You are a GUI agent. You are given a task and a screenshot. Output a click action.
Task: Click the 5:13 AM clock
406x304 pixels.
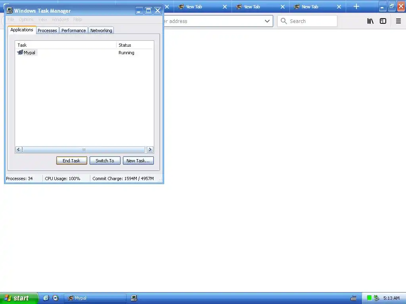coord(391,298)
